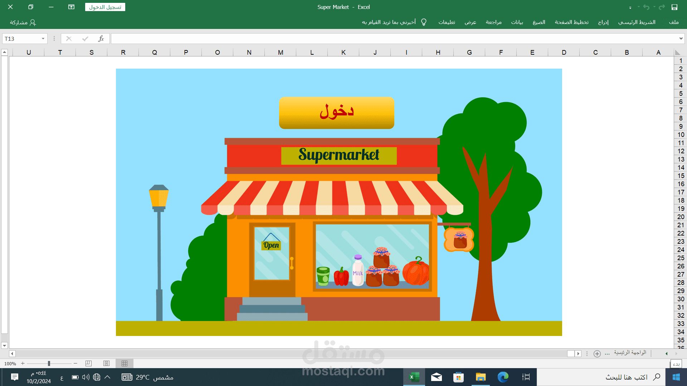Switch to Page Layout view icon
Screen dimensions: 687x386
tap(107, 363)
